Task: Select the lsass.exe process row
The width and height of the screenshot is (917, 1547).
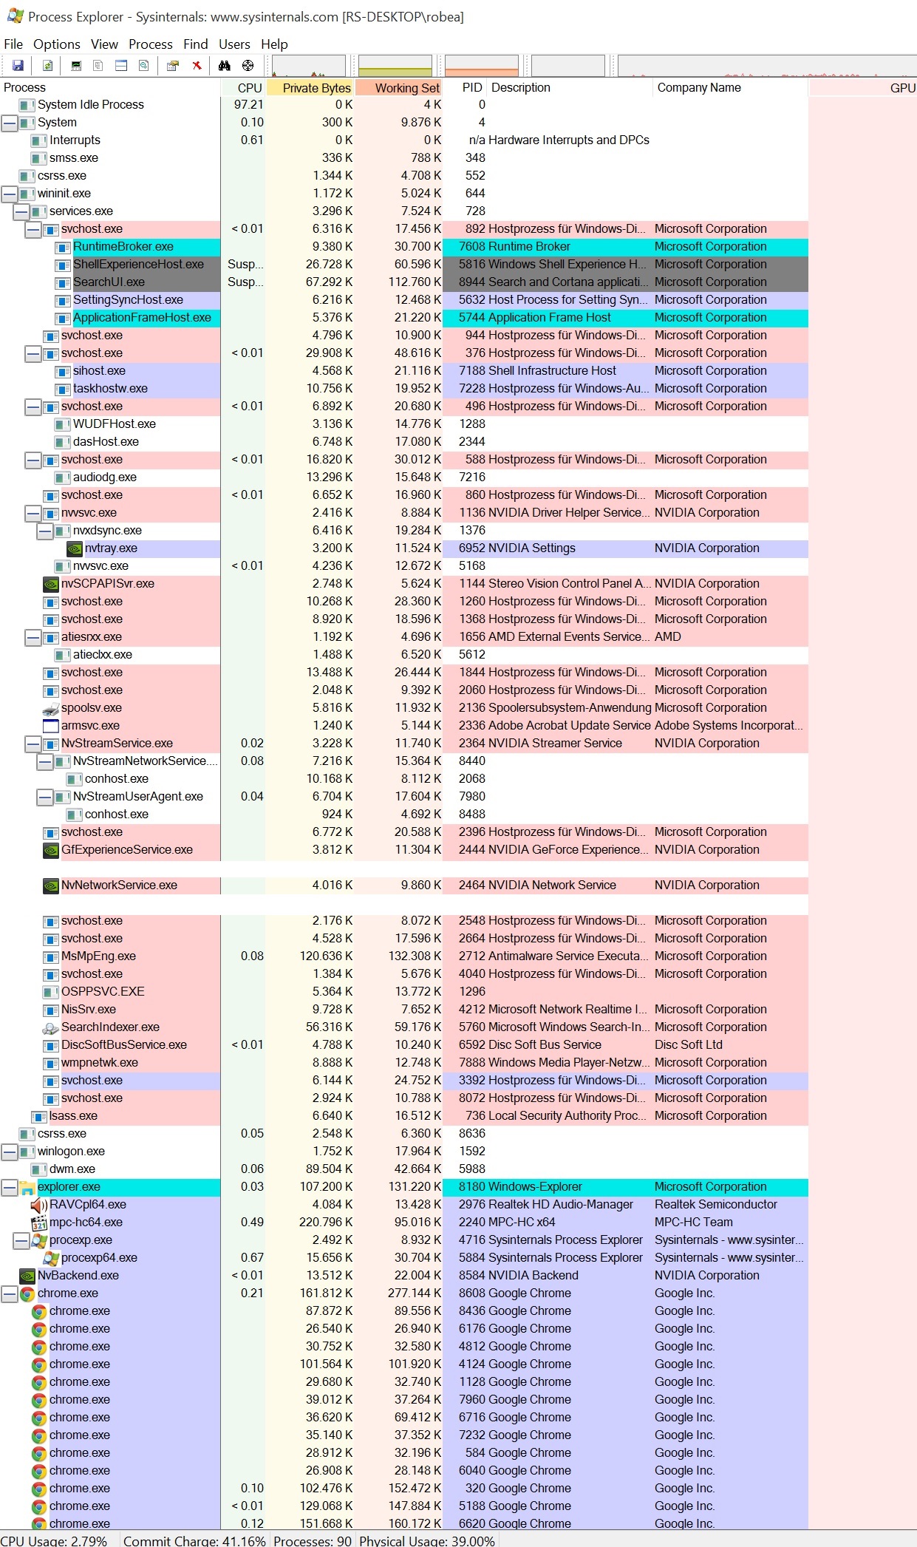Action: [404, 1116]
